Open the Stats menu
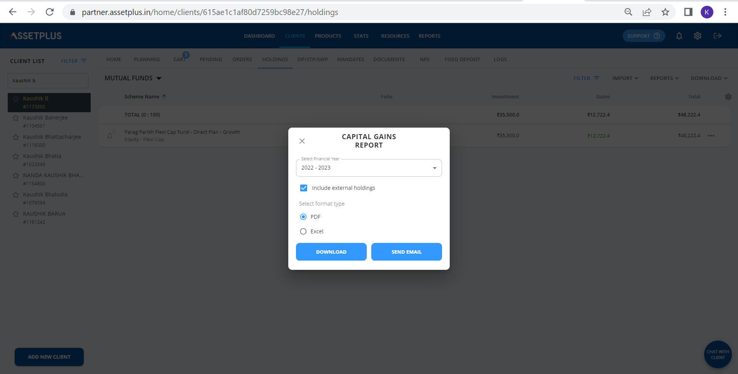 (x=361, y=36)
